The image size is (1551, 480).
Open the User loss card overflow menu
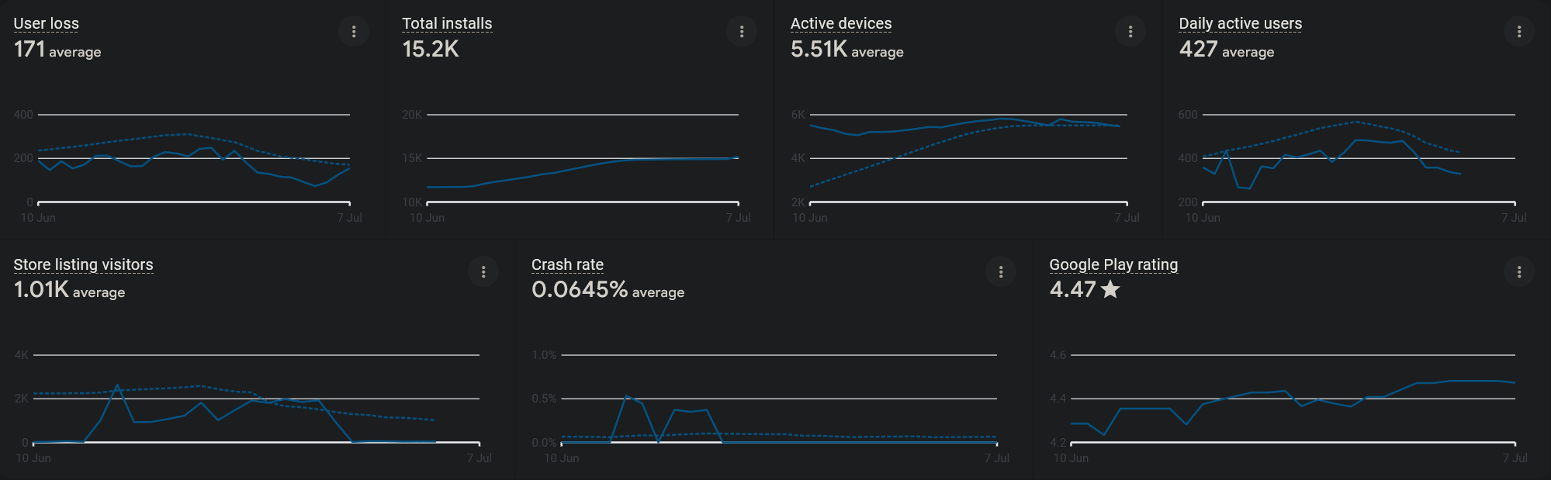(354, 31)
